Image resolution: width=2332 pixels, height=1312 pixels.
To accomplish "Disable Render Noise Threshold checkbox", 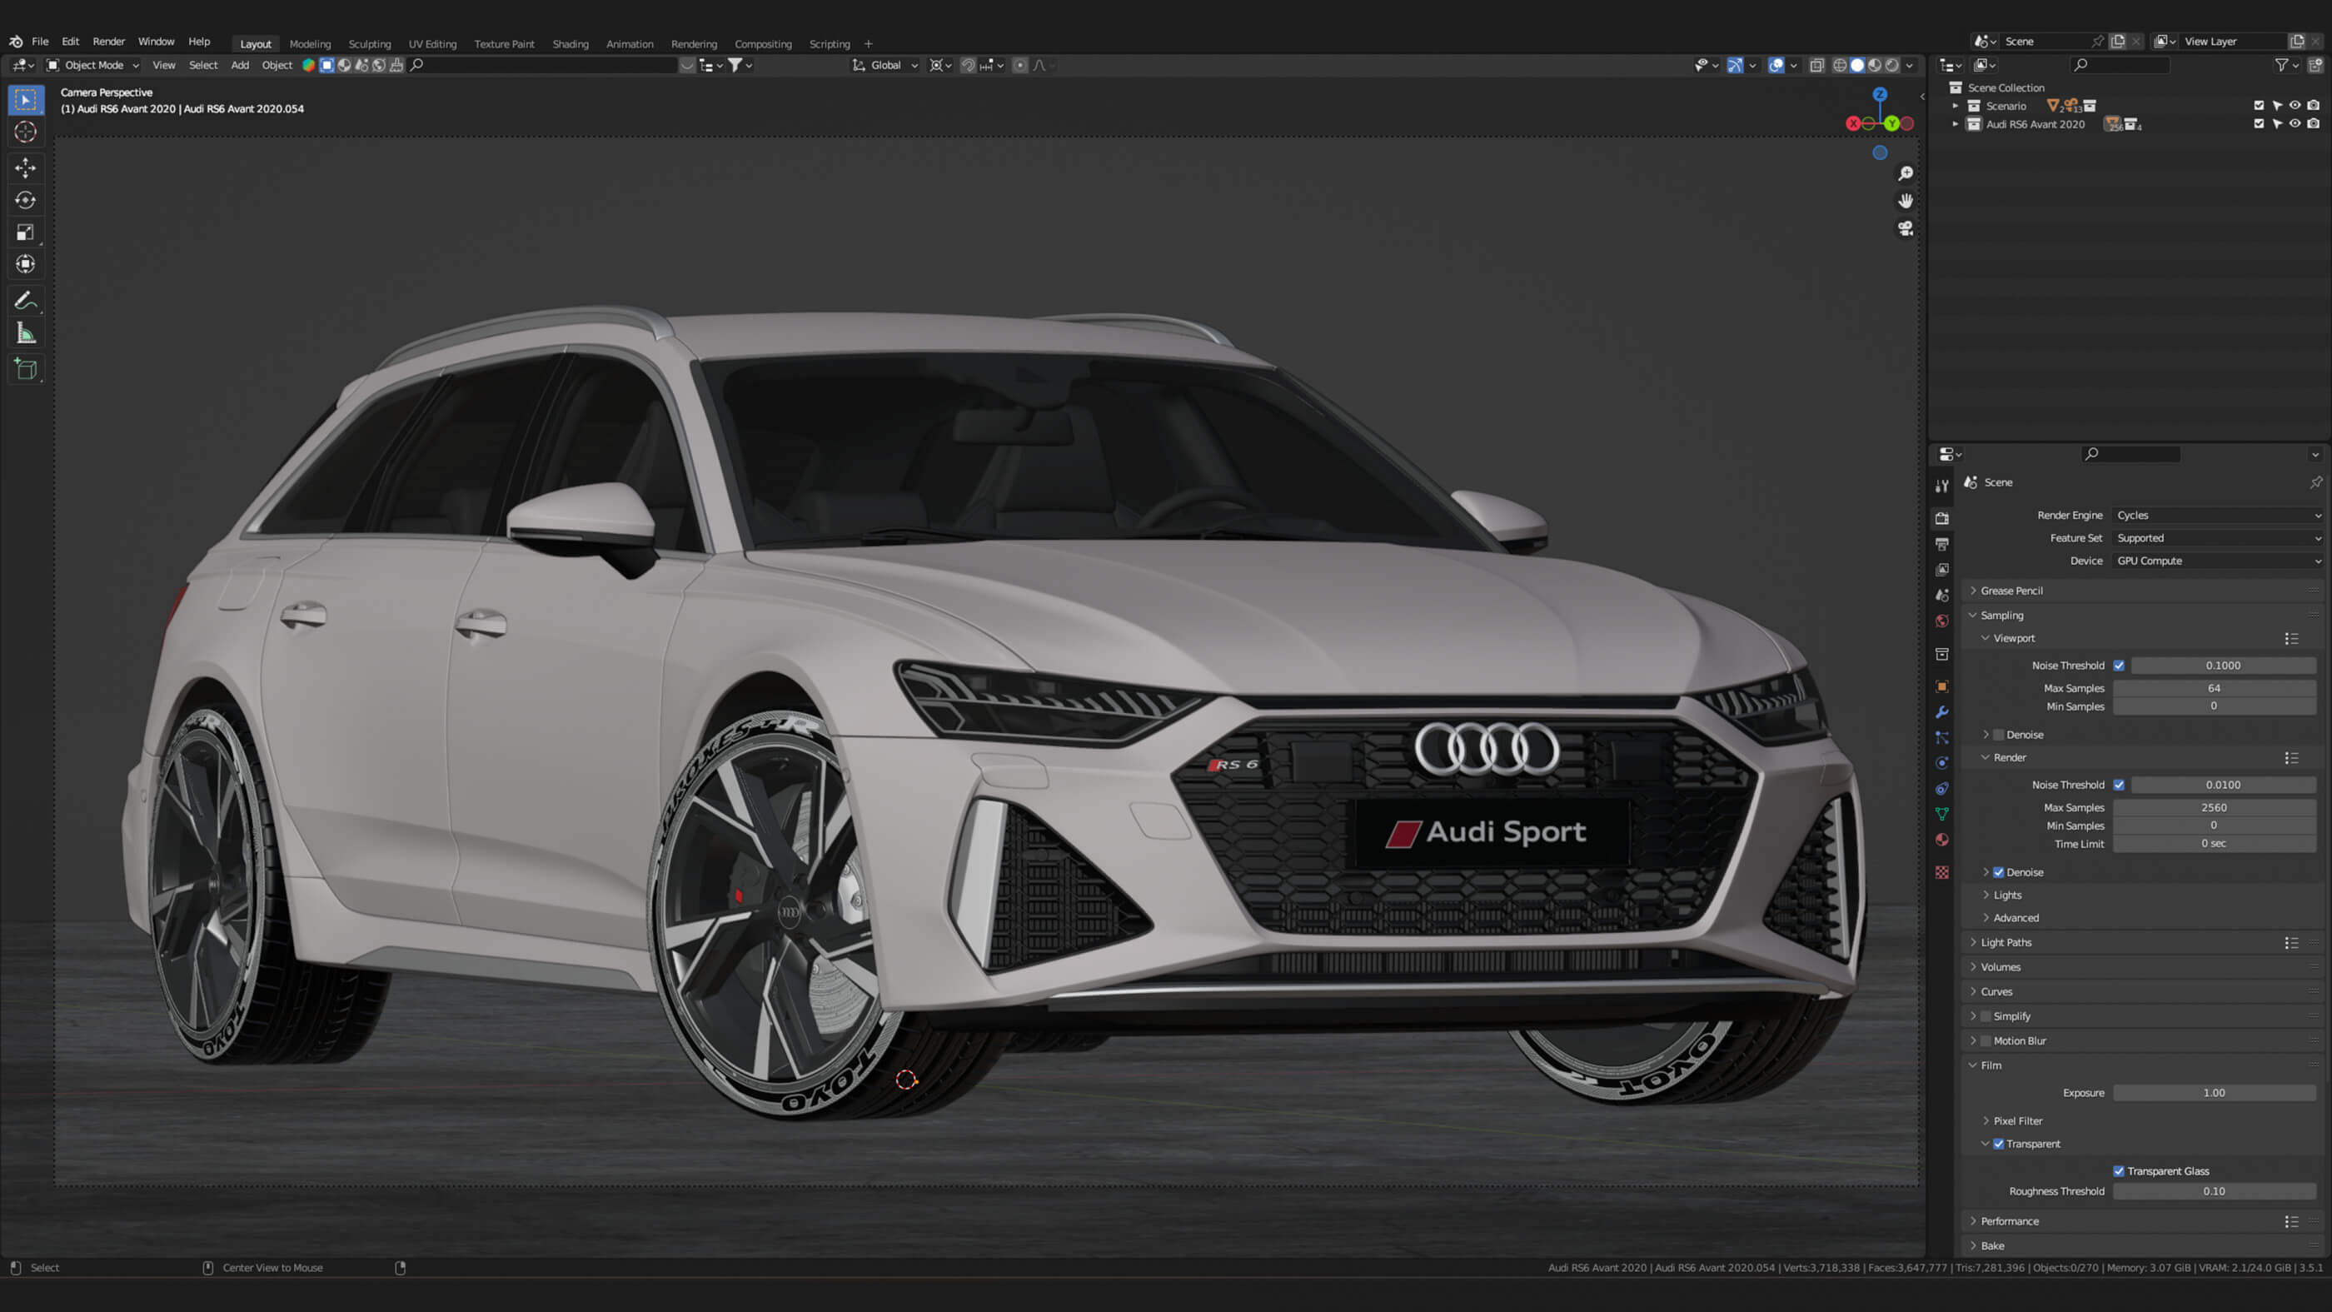I will click(2118, 785).
